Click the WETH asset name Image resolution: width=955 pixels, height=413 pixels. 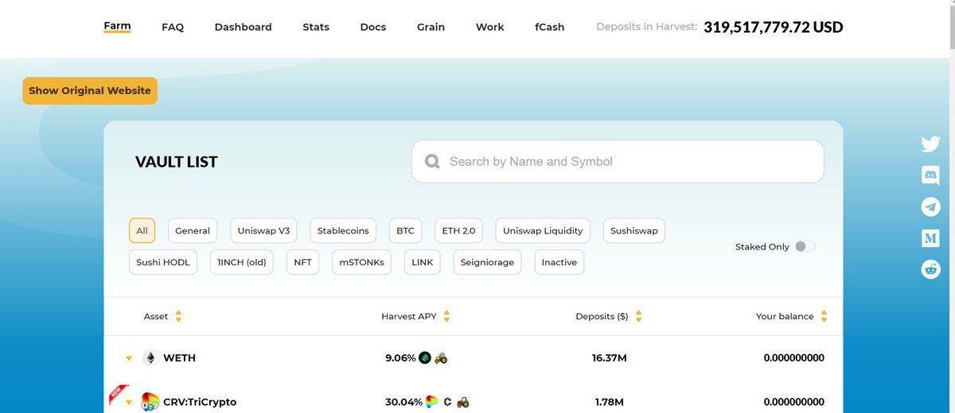179,358
